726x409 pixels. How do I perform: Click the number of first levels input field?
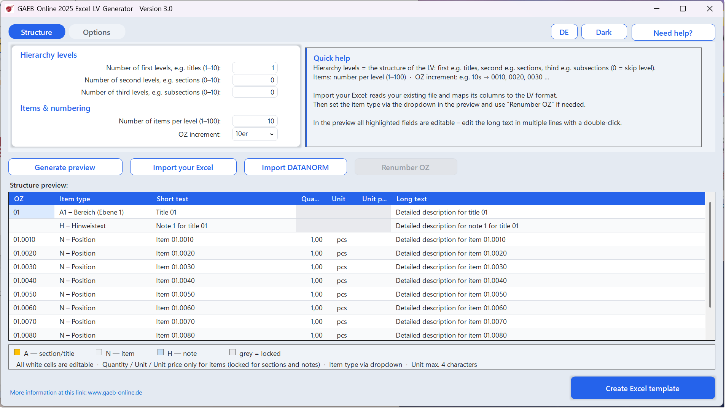[255, 68]
